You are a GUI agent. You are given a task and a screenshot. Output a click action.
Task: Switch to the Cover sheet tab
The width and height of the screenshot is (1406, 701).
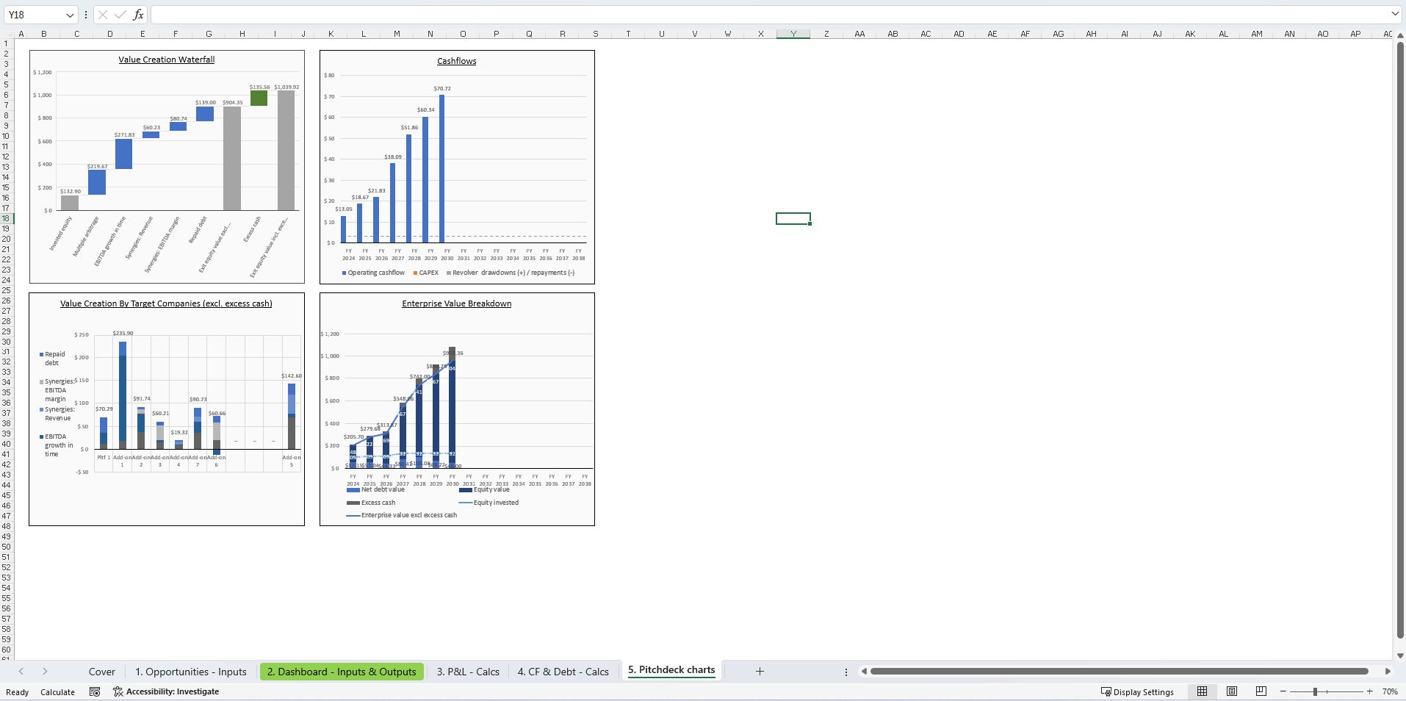point(102,671)
